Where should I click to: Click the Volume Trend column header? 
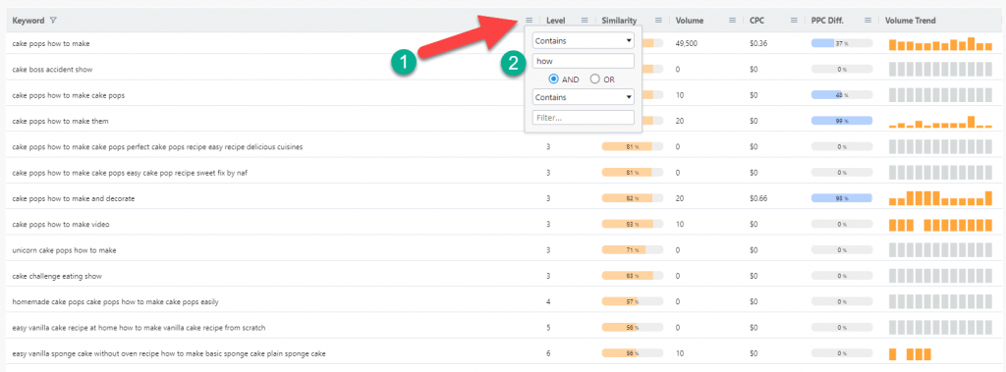(911, 21)
